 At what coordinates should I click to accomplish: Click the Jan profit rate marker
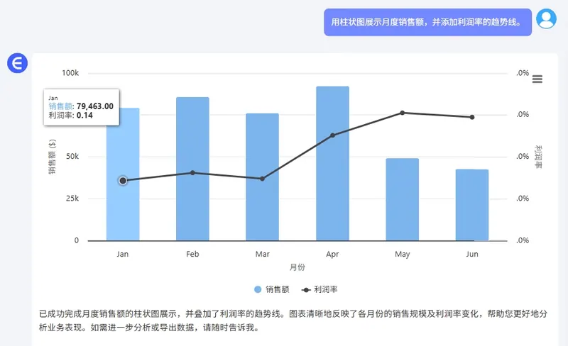[x=123, y=181]
